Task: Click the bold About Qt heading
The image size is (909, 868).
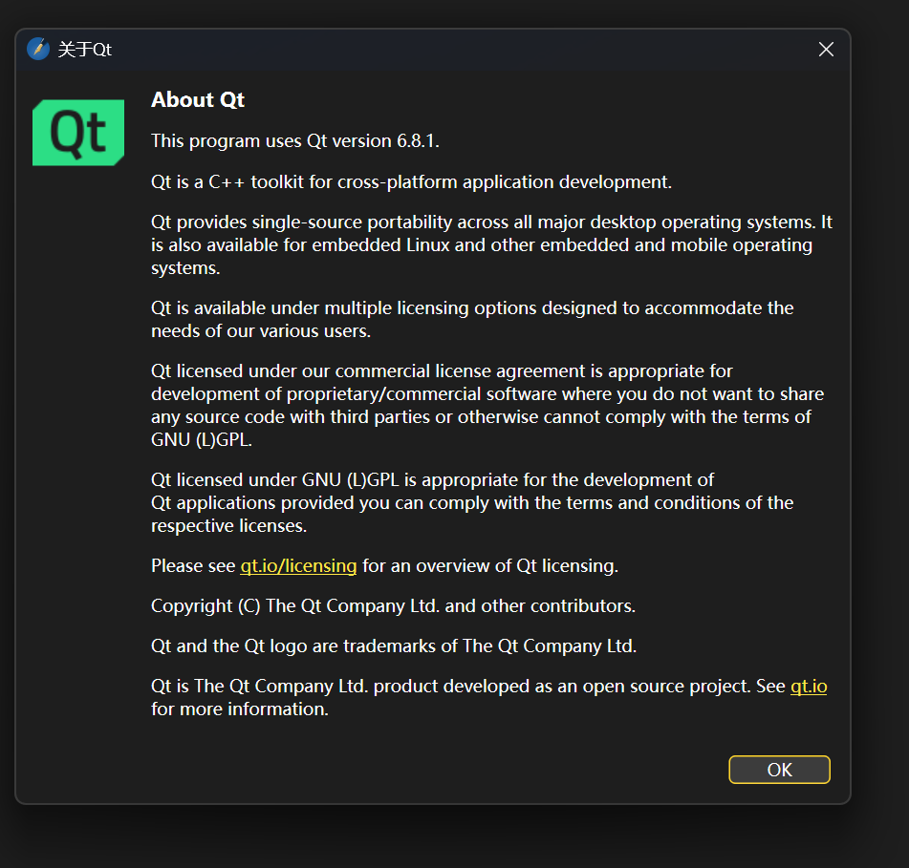Action: click(198, 100)
